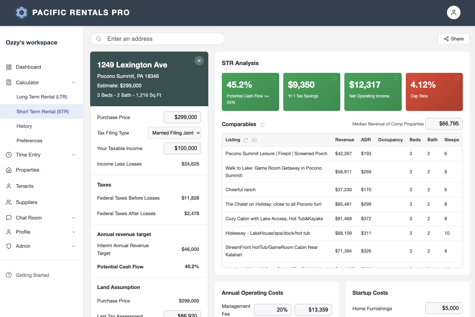Click the Admin shield icon
The image size is (475, 317).
pyautogui.click(x=8, y=246)
